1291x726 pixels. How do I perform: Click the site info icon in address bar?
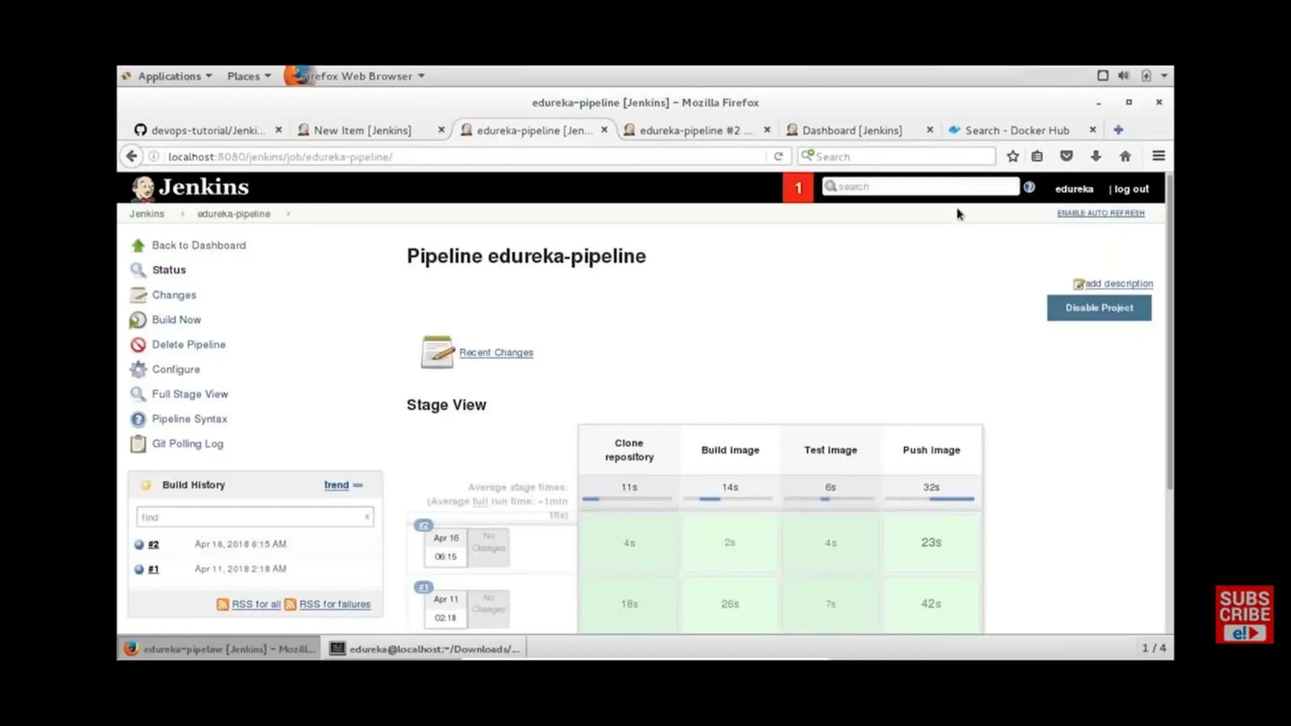point(154,156)
